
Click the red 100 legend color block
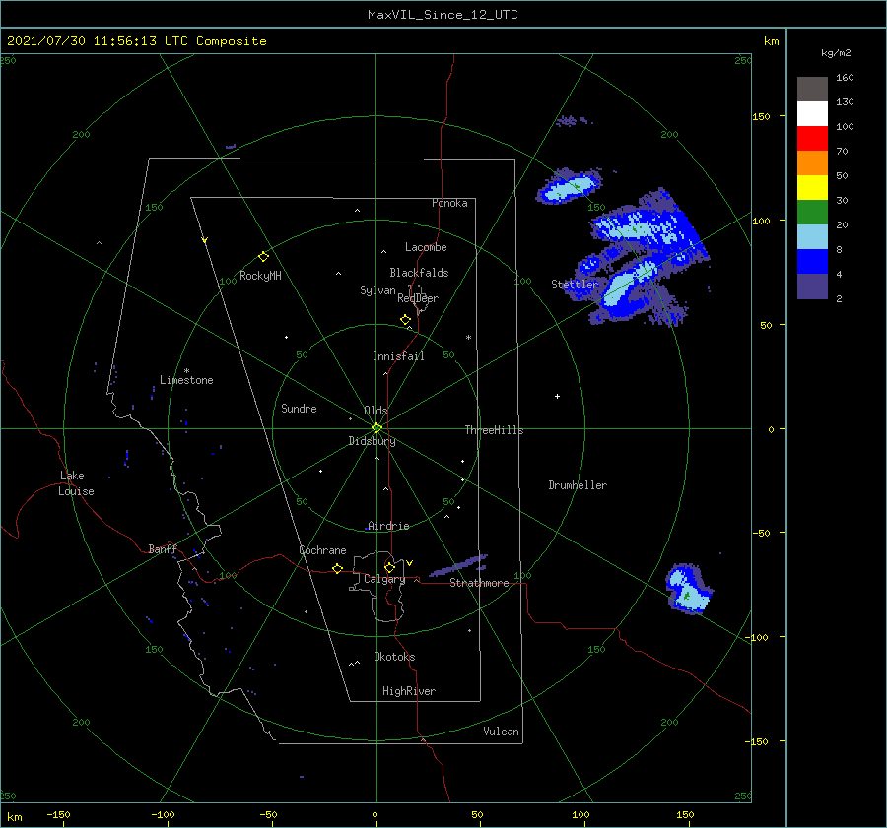coord(812,139)
